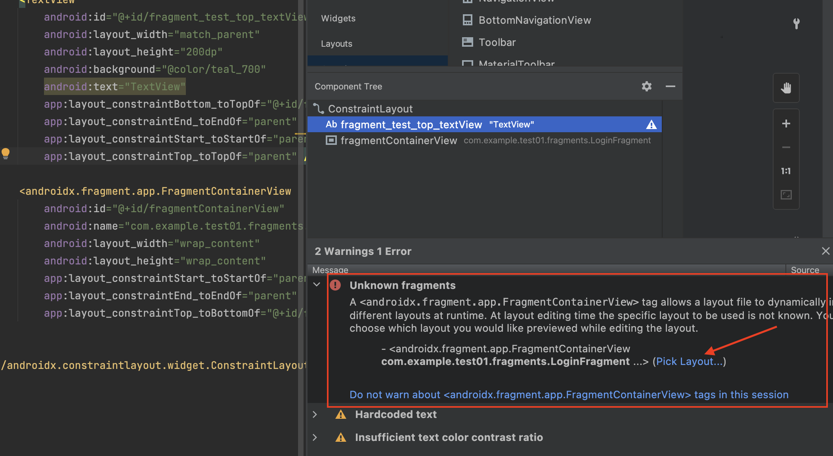Expand the Hardcoded text warning
The image size is (833, 456).
click(315, 414)
